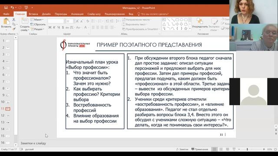Screen dimensions: 278x156
Task: Switch to the Дизайн tab
Action: [x=46, y=14]
